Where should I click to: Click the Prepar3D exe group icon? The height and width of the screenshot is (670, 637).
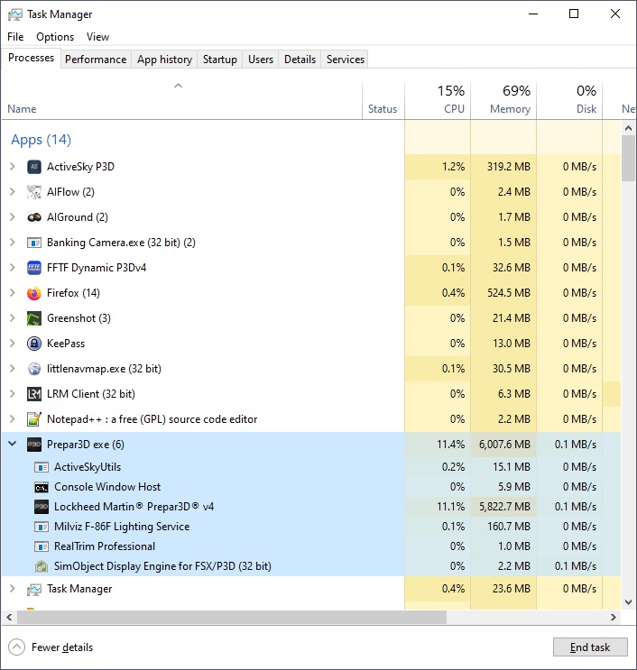pyautogui.click(x=34, y=445)
